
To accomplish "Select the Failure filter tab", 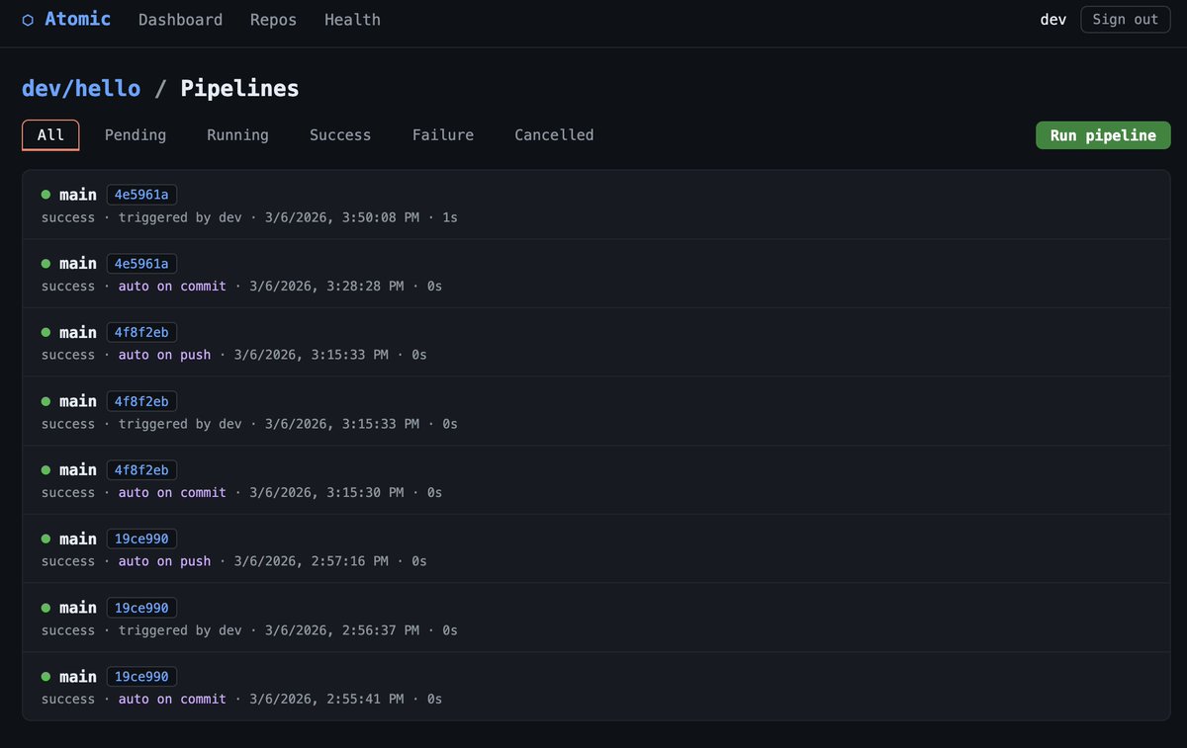I will pos(443,135).
